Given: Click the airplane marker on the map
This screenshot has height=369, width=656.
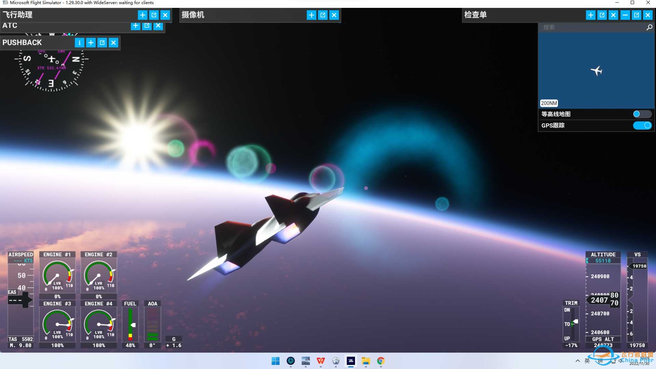Looking at the screenshot, I should click(x=597, y=71).
